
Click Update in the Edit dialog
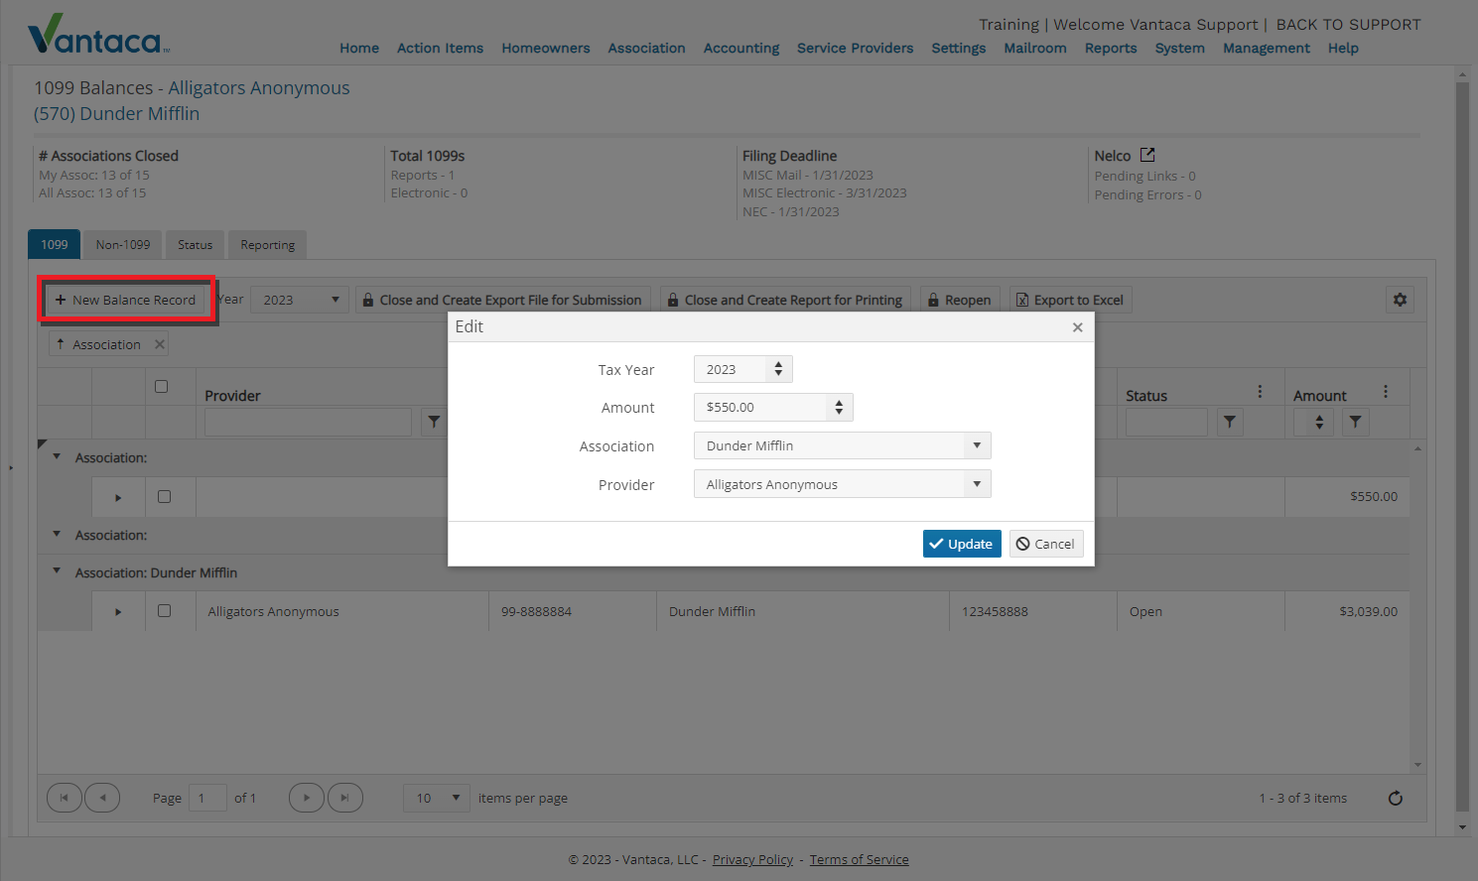[x=962, y=544]
